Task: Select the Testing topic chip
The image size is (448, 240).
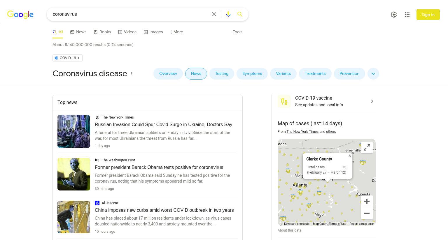Action: (222, 74)
